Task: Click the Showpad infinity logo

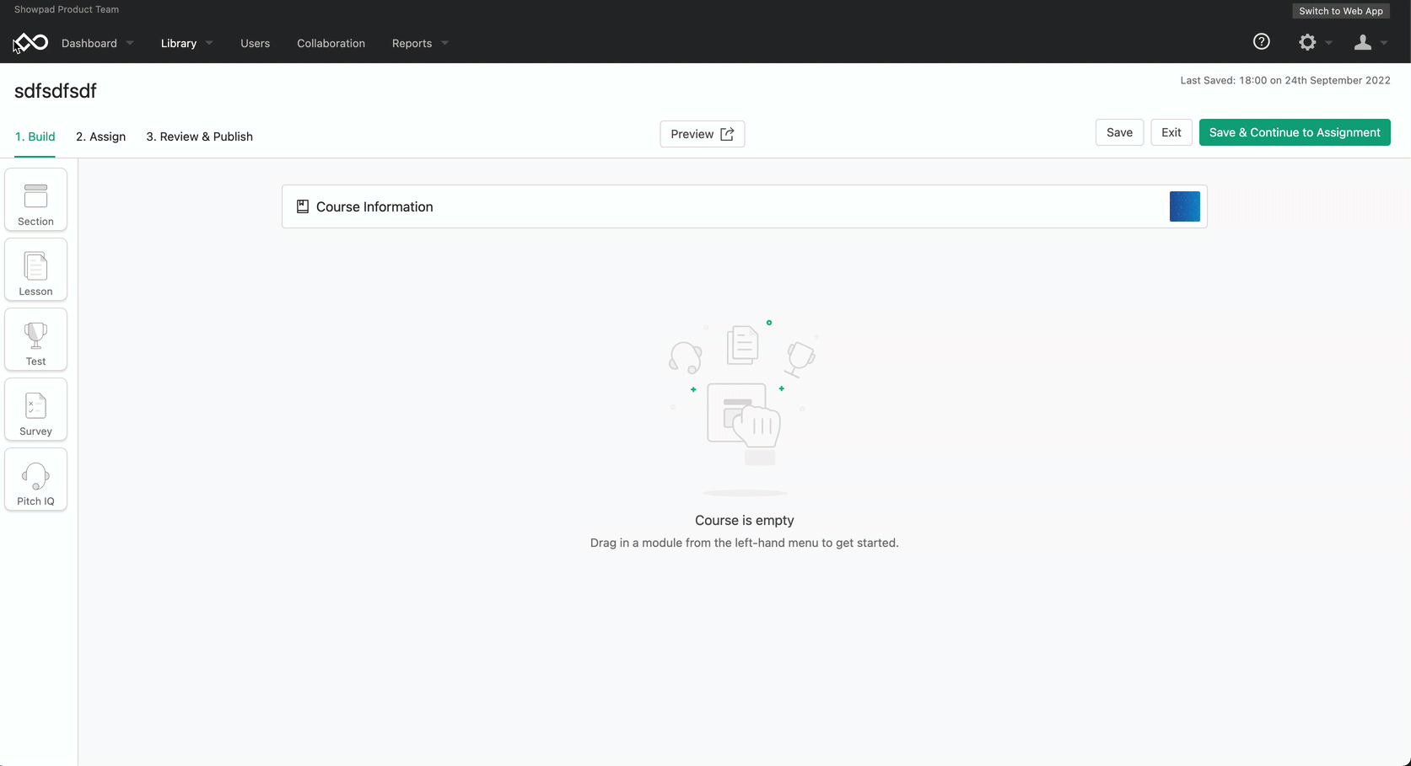Action: [x=31, y=42]
